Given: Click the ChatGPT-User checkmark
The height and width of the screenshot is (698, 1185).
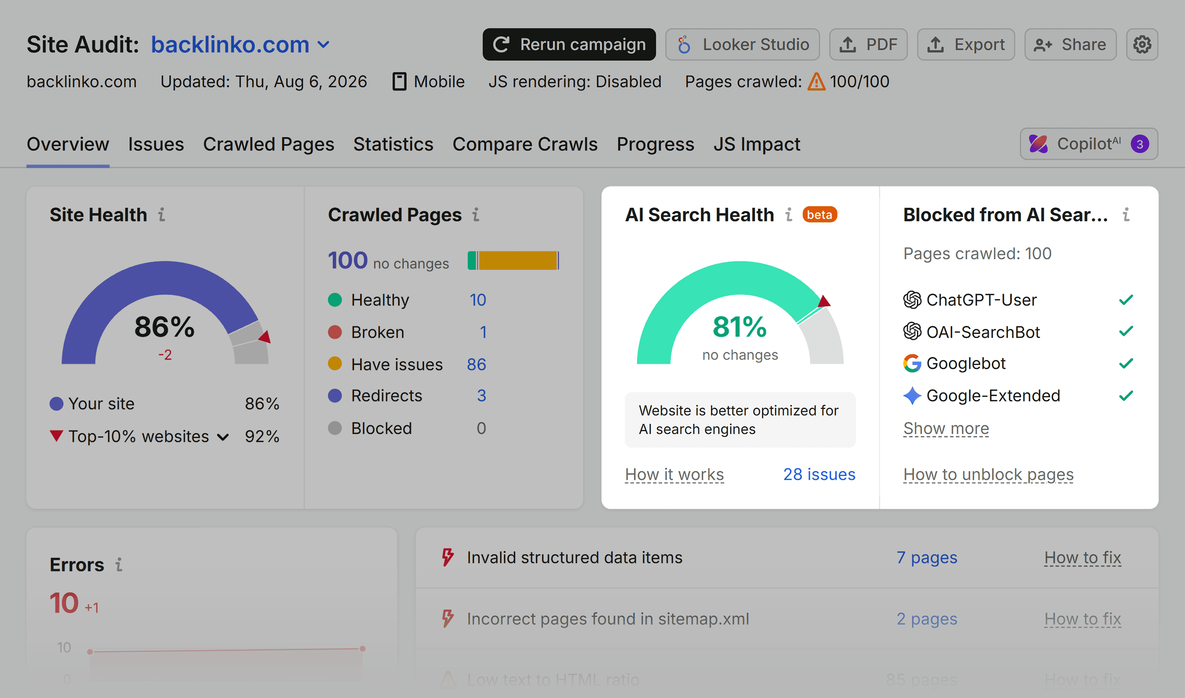Looking at the screenshot, I should [x=1126, y=300].
